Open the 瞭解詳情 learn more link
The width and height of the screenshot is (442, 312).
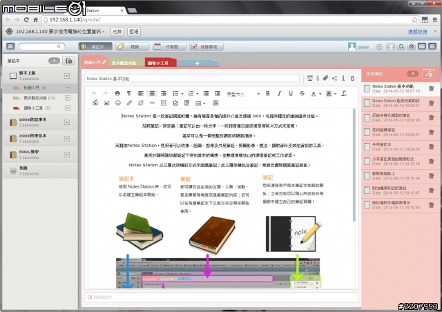tap(417, 32)
